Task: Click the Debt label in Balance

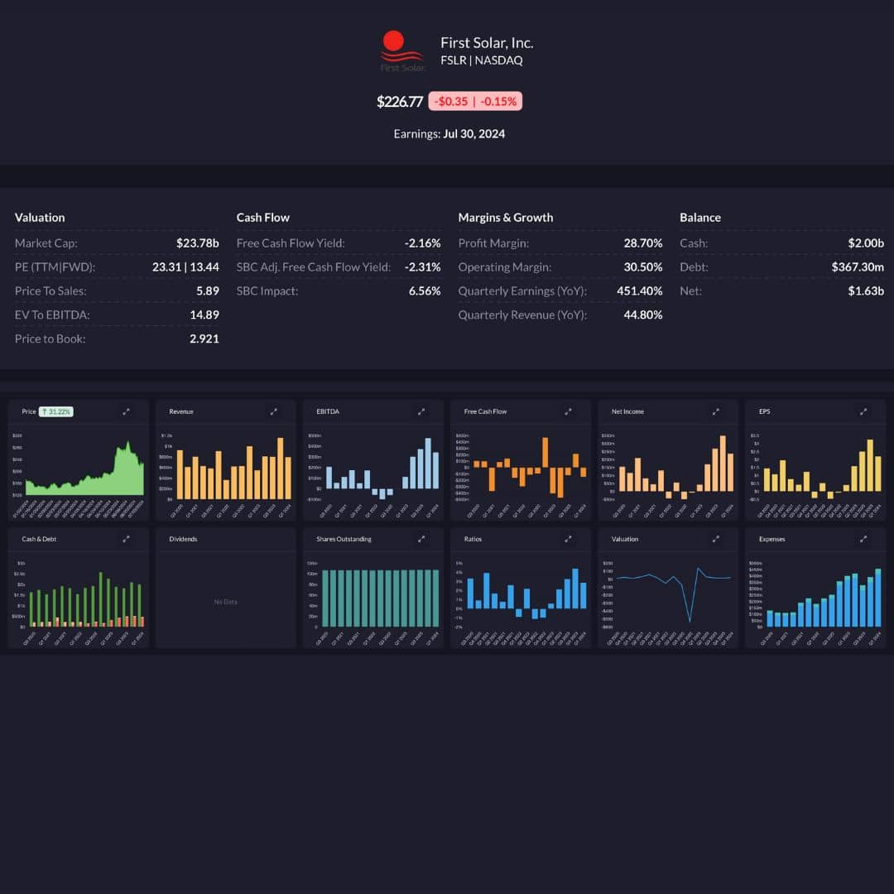Action: point(694,267)
